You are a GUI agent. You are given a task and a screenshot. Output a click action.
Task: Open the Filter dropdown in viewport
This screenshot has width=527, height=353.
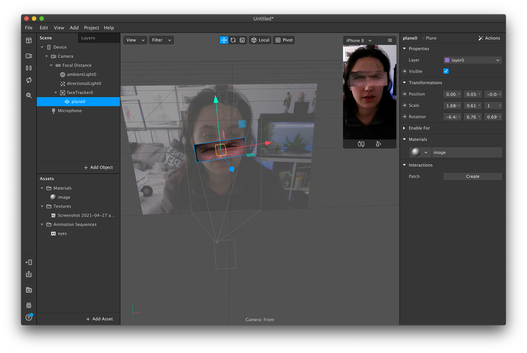tap(161, 40)
